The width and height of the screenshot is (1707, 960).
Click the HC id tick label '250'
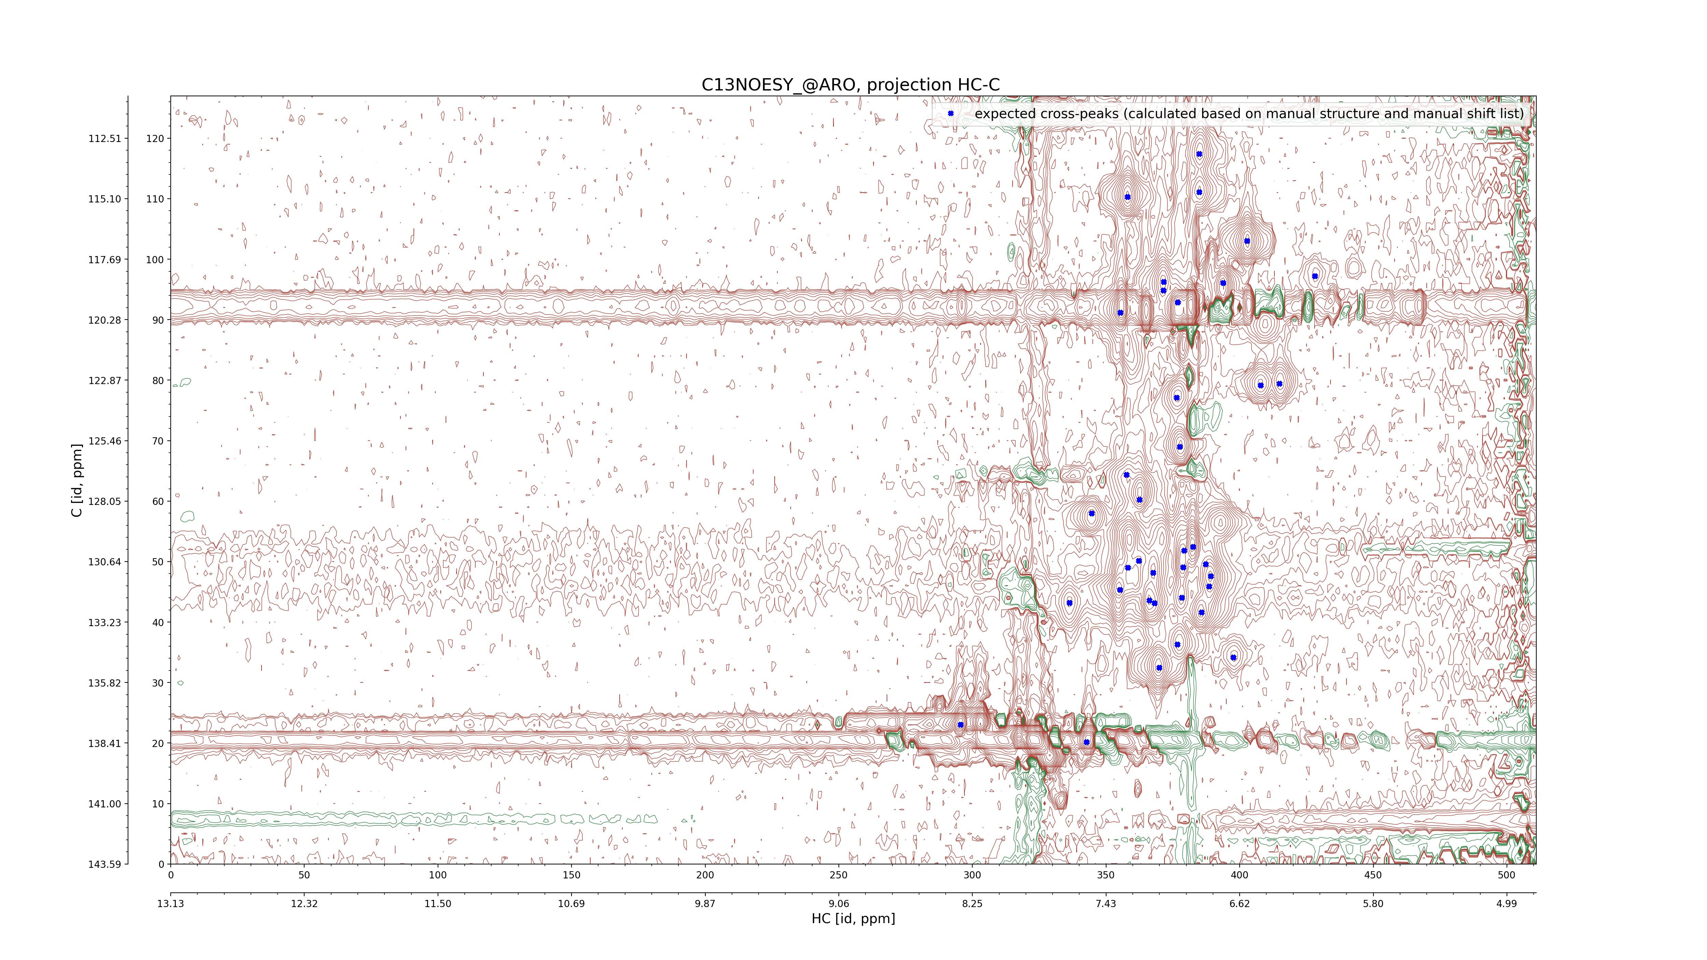tap(839, 875)
